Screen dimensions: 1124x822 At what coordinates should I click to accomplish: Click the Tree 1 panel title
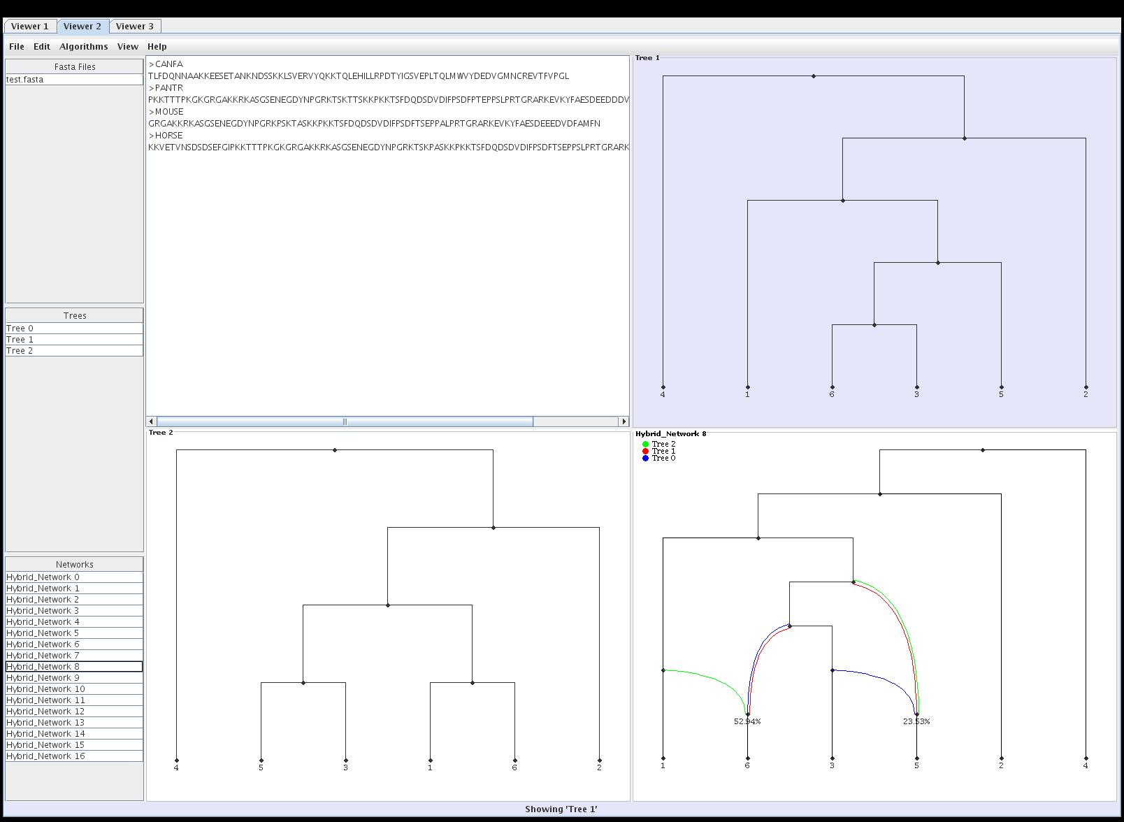pyautogui.click(x=647, y=58)
